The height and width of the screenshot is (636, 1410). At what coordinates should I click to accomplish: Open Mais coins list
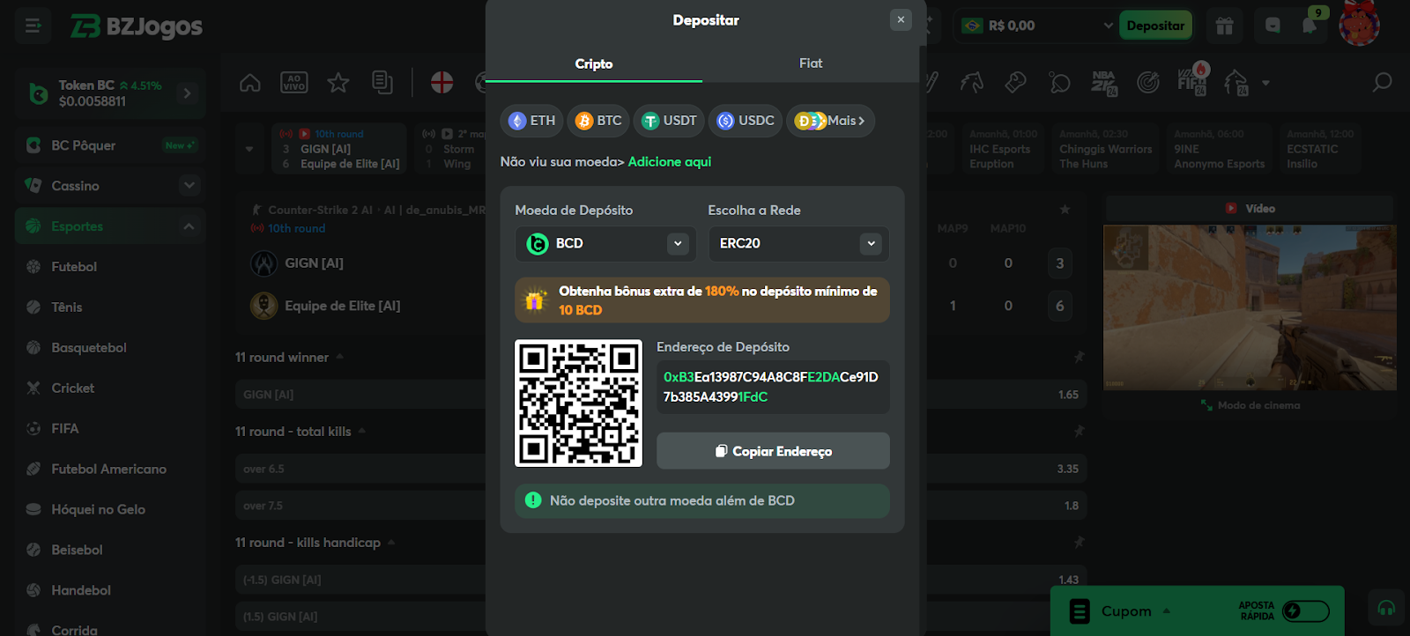click(830, 121)
